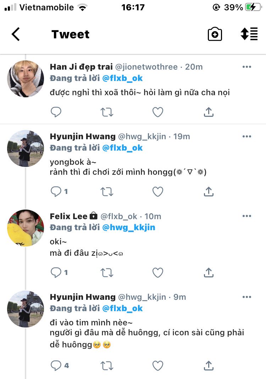
Task: Share Han Ji's tweet
Action: coord(209,112)
